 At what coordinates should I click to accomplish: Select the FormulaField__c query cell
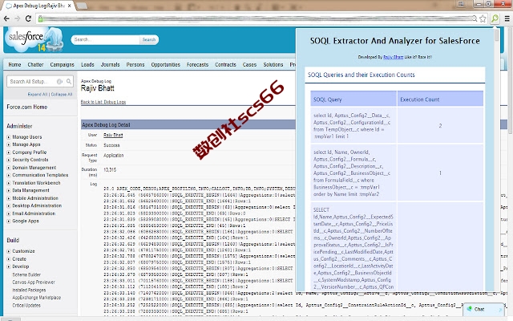(x=353, y=173)
